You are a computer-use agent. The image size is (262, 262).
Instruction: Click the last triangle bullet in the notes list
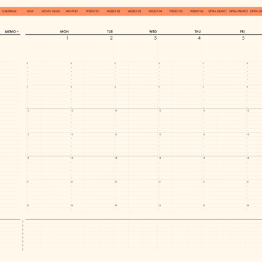coord(23,249)
